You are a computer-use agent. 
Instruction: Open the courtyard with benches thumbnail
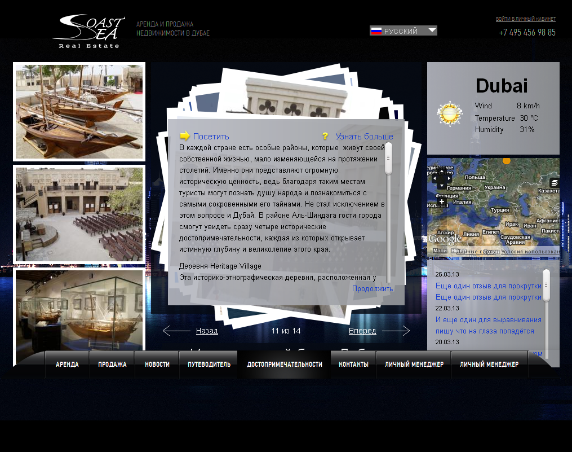coord(79,214)
